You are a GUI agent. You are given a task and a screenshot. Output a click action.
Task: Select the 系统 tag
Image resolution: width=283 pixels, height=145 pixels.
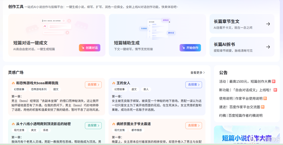(46, 130)
